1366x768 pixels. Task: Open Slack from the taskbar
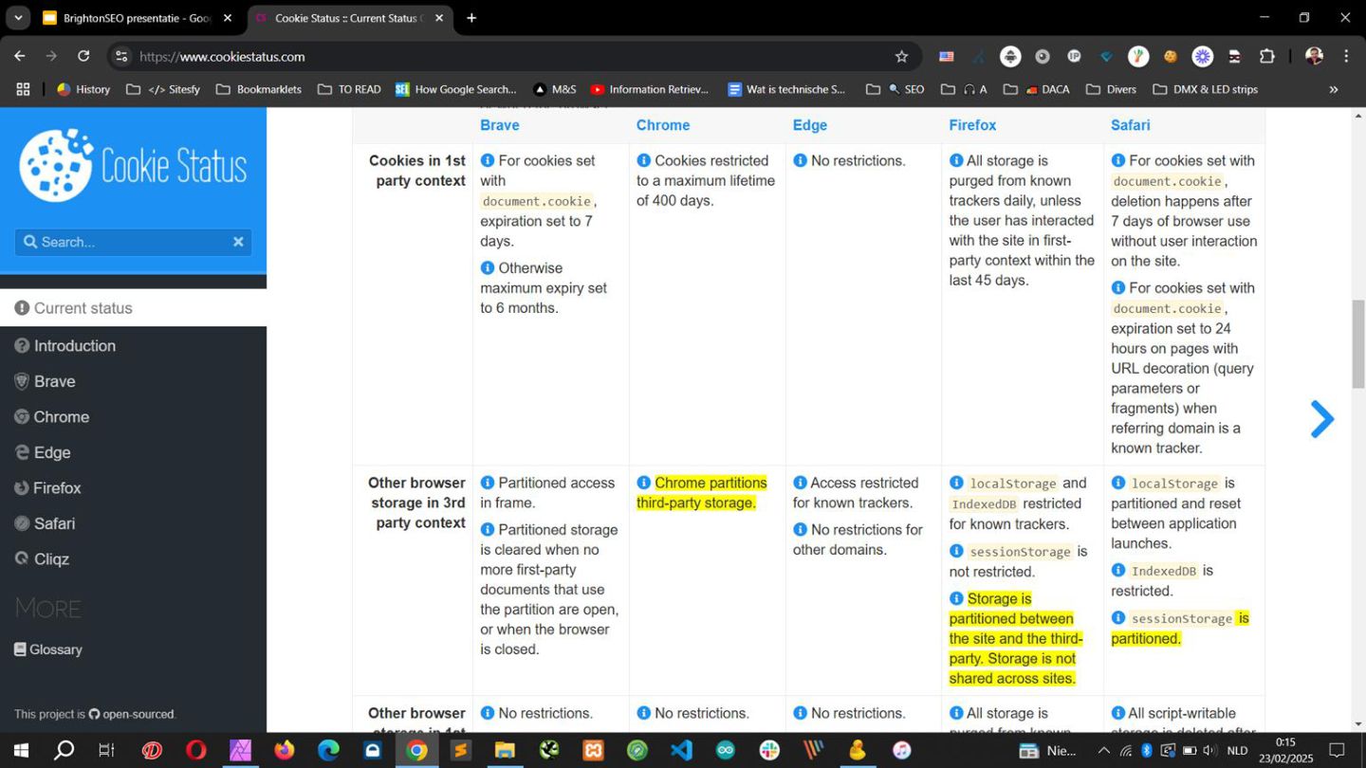click(769, 750)
